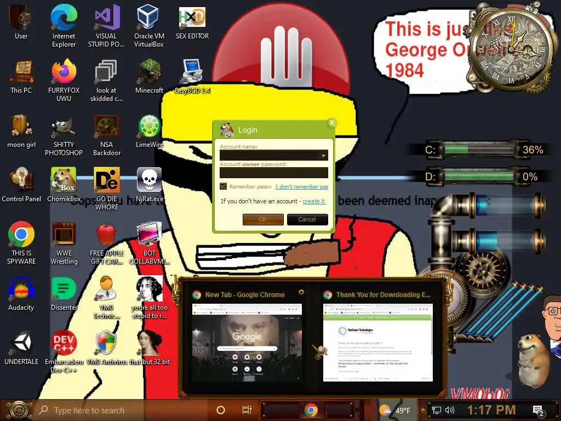Open the moon girl desktop icon

coord(21,132)
